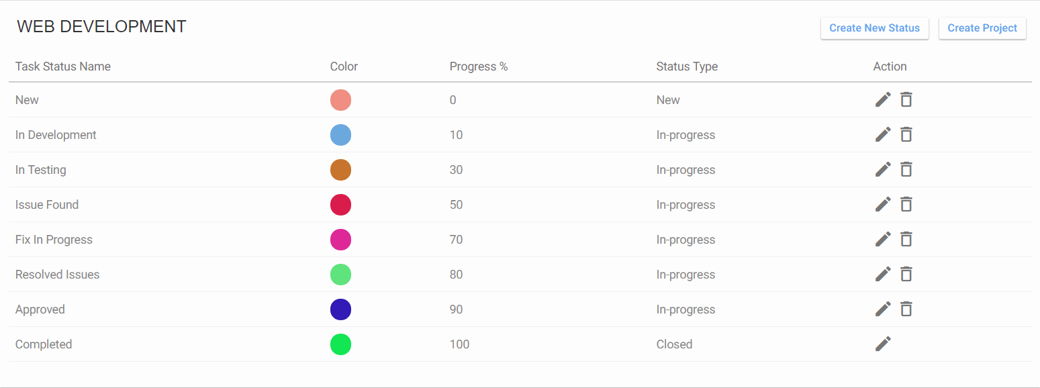Click the Task Status Name column header
Image resolution: width=1040 pixels, height=388 pixels.
[x=62, y=66]
